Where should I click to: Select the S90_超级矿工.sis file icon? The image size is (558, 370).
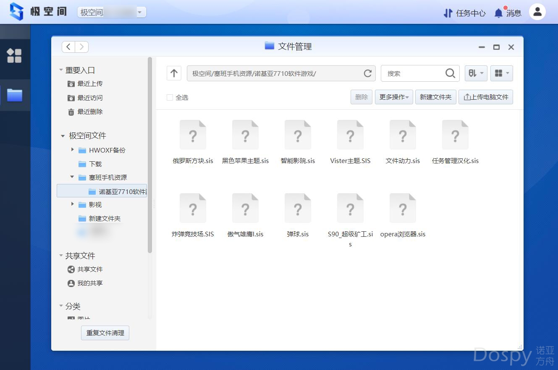(350, 208)
